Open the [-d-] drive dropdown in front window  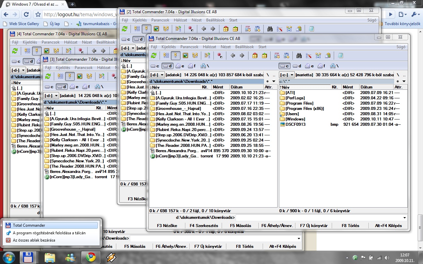(x=157, y=75)
